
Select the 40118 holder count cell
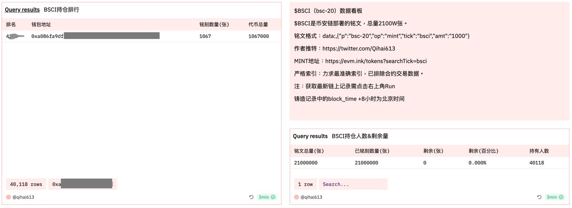coord(536,163)
